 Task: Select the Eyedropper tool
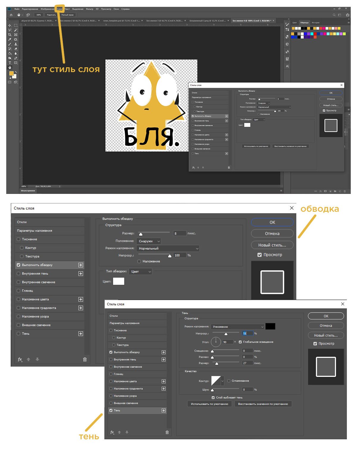pyautogui.click(x=10, y=40)
